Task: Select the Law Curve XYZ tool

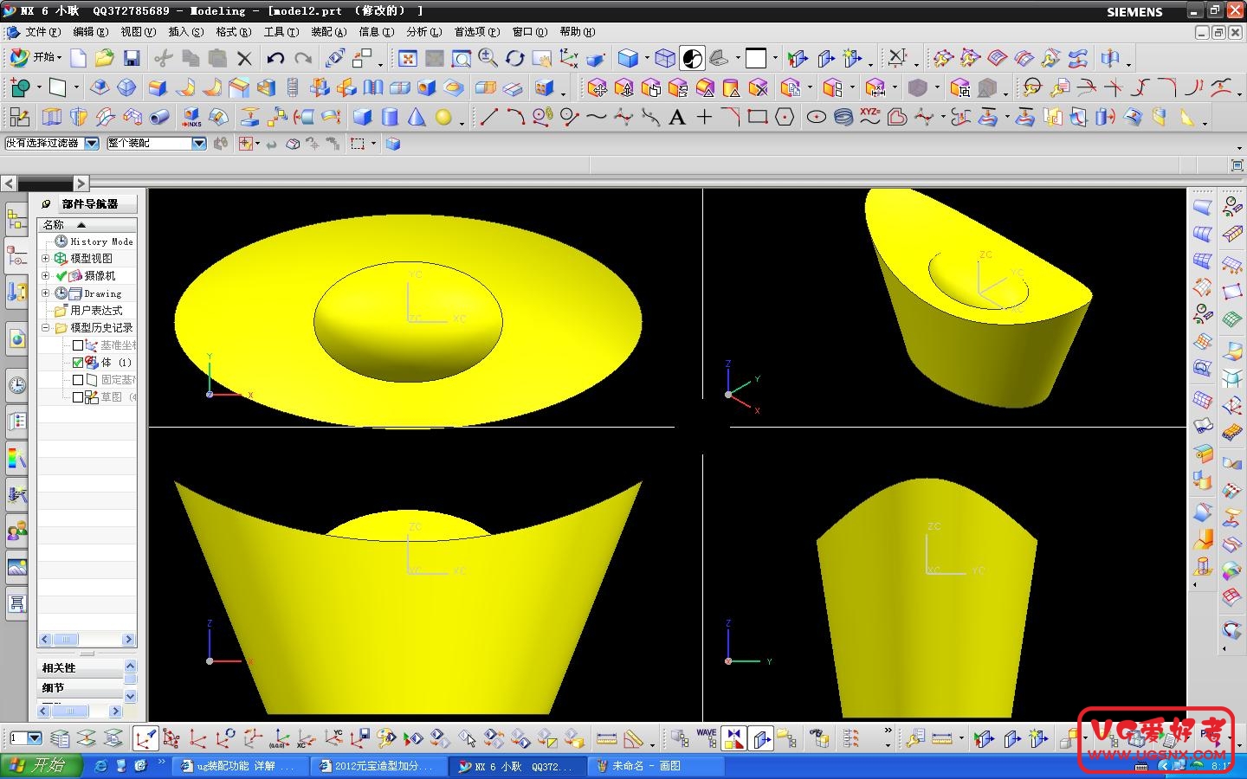Action: [869, 117]
